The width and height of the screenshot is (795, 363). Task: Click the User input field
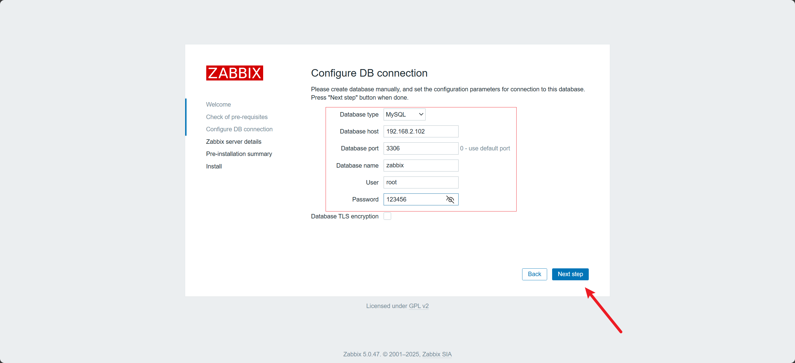tap(421, 182)
